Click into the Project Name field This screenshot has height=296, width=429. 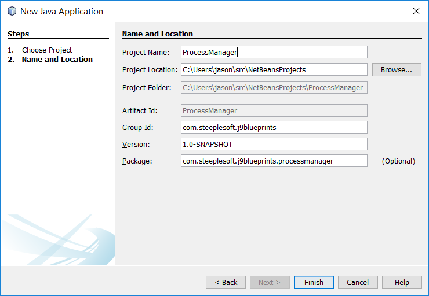(x=274, y=52)
